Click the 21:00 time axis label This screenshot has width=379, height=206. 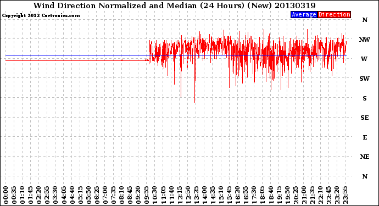click(304, 195)
